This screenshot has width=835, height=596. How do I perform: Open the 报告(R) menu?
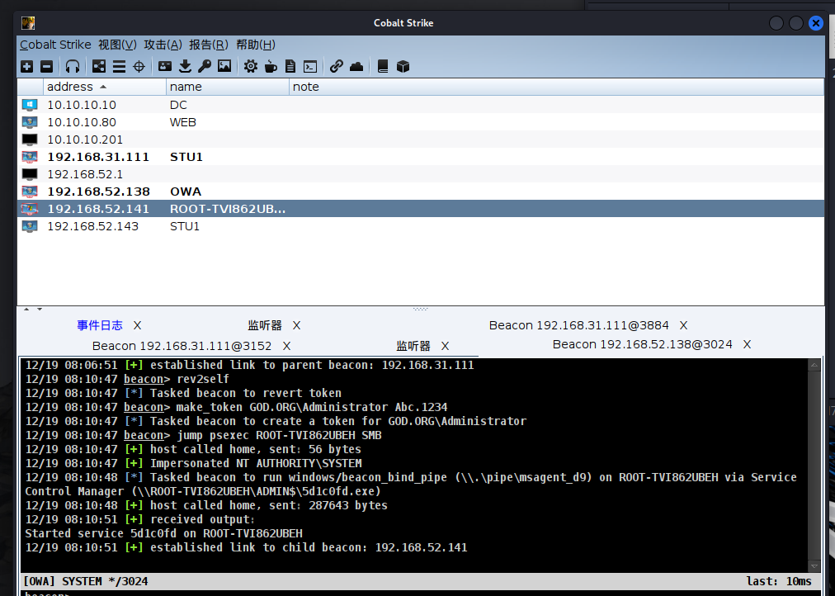209,45
